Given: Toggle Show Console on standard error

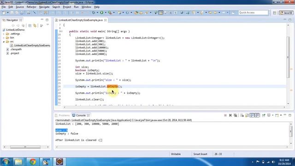Looking at the screenshot, I should coord(257,115).
